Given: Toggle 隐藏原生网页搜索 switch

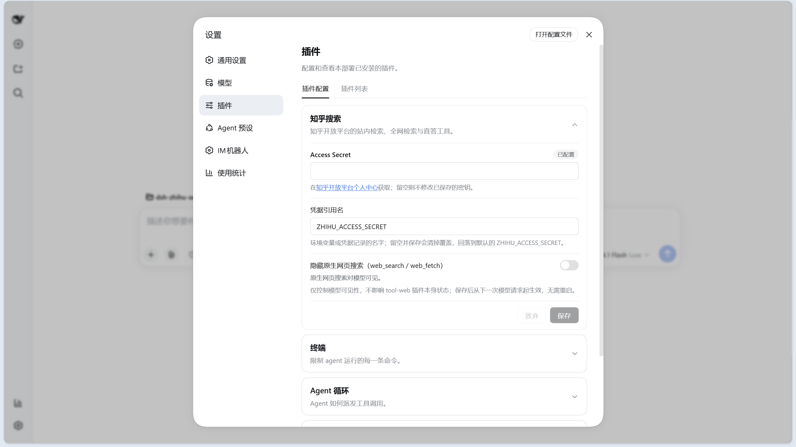Looking at the screenshot, I should 569,265.
